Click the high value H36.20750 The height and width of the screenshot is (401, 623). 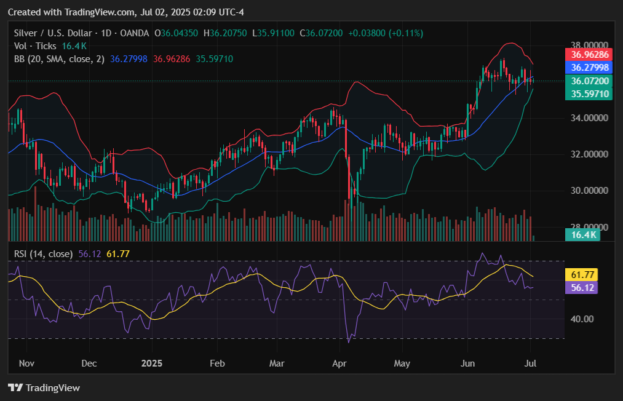[x=225, y=33]
